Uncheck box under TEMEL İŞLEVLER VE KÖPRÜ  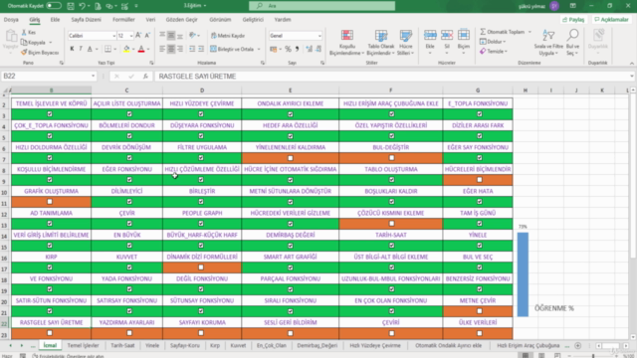tap(50, 114)
